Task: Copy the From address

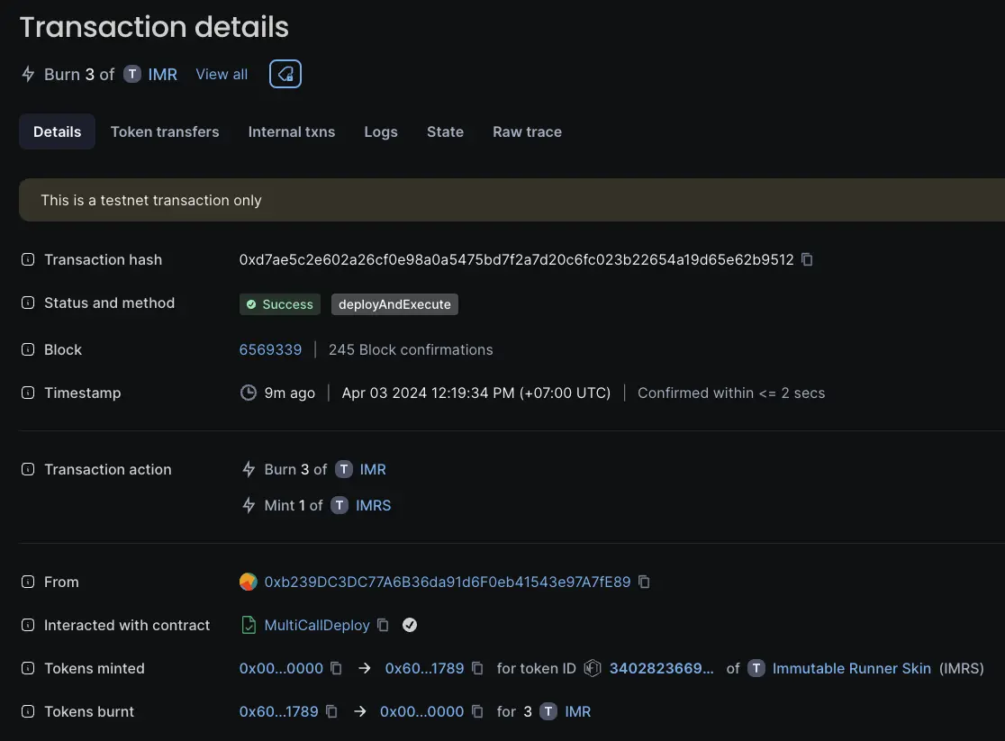Action: pos(644,582)
